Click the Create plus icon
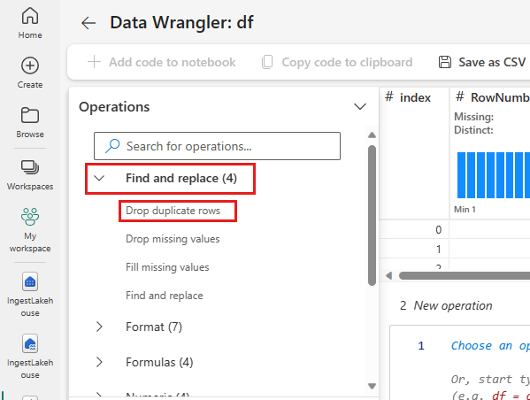Image resolution: width=530 pixels, height=400 pixels. pos(30,65)
